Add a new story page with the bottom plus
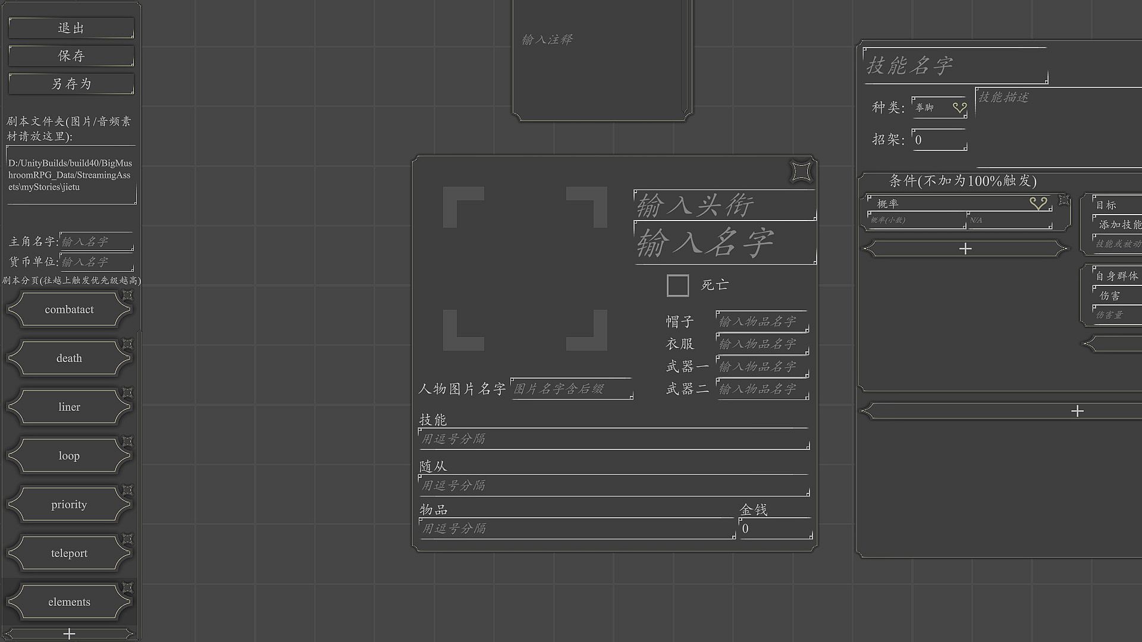Screen dimensions: 1142x642 tap(69, 634)
